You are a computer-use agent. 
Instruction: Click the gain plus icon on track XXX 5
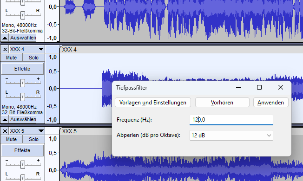tap(38, 161)
